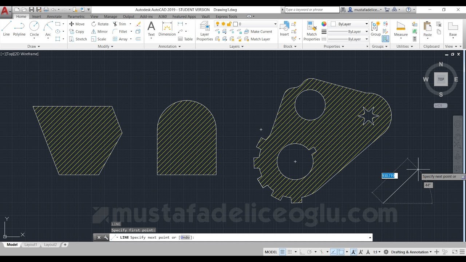Open the customization gear in command line
This screenshot has height=262, width=466.
[x=106, y=237]
